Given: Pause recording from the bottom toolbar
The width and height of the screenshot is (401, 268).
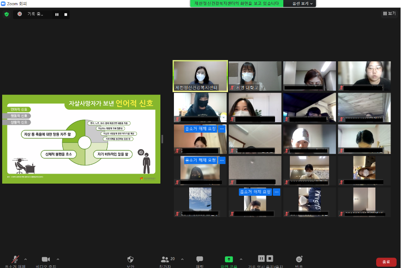Looking at the screenshot, I should [261, 258].
